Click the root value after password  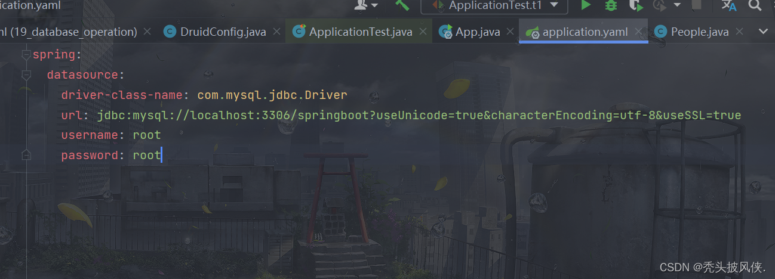147,155
